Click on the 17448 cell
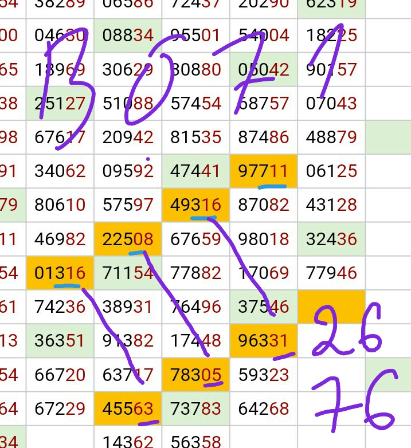The image size is (411, 448). pyautogui.click(x=196, y=340)
